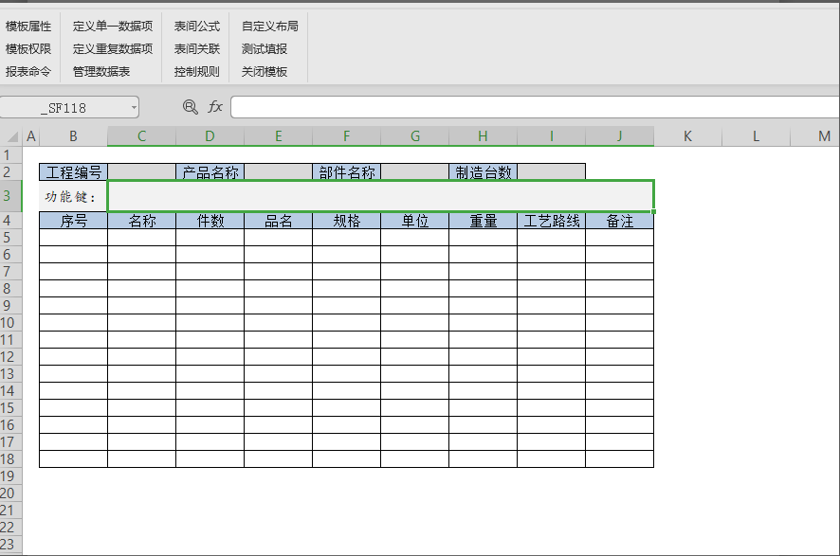Open 表间关联 table relations
840x556 pixels.
(196, 49)
